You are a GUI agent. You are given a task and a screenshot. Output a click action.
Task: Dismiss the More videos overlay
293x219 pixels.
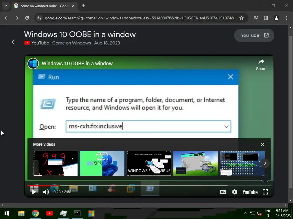[x=262, y=145]
